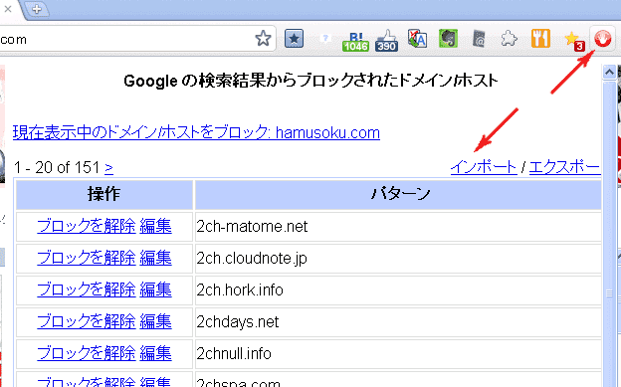The height and width of the screenshot is (387, 621).
Task: Open a new tab with plus button
Action: [37, 9]
